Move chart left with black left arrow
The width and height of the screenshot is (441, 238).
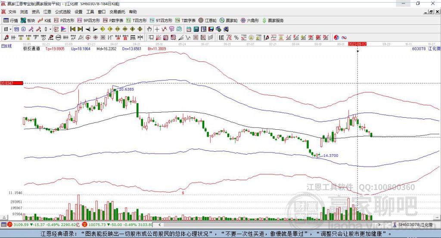click(x=88, y=29)
